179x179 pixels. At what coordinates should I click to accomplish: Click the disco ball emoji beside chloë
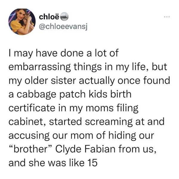click(x=64, y=17)
